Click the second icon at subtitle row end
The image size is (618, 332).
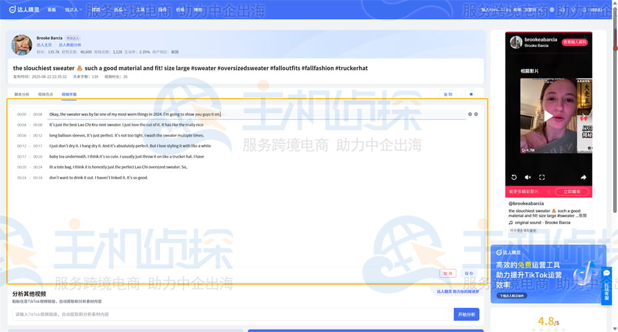pyautogui.click(x=476, y=114)
